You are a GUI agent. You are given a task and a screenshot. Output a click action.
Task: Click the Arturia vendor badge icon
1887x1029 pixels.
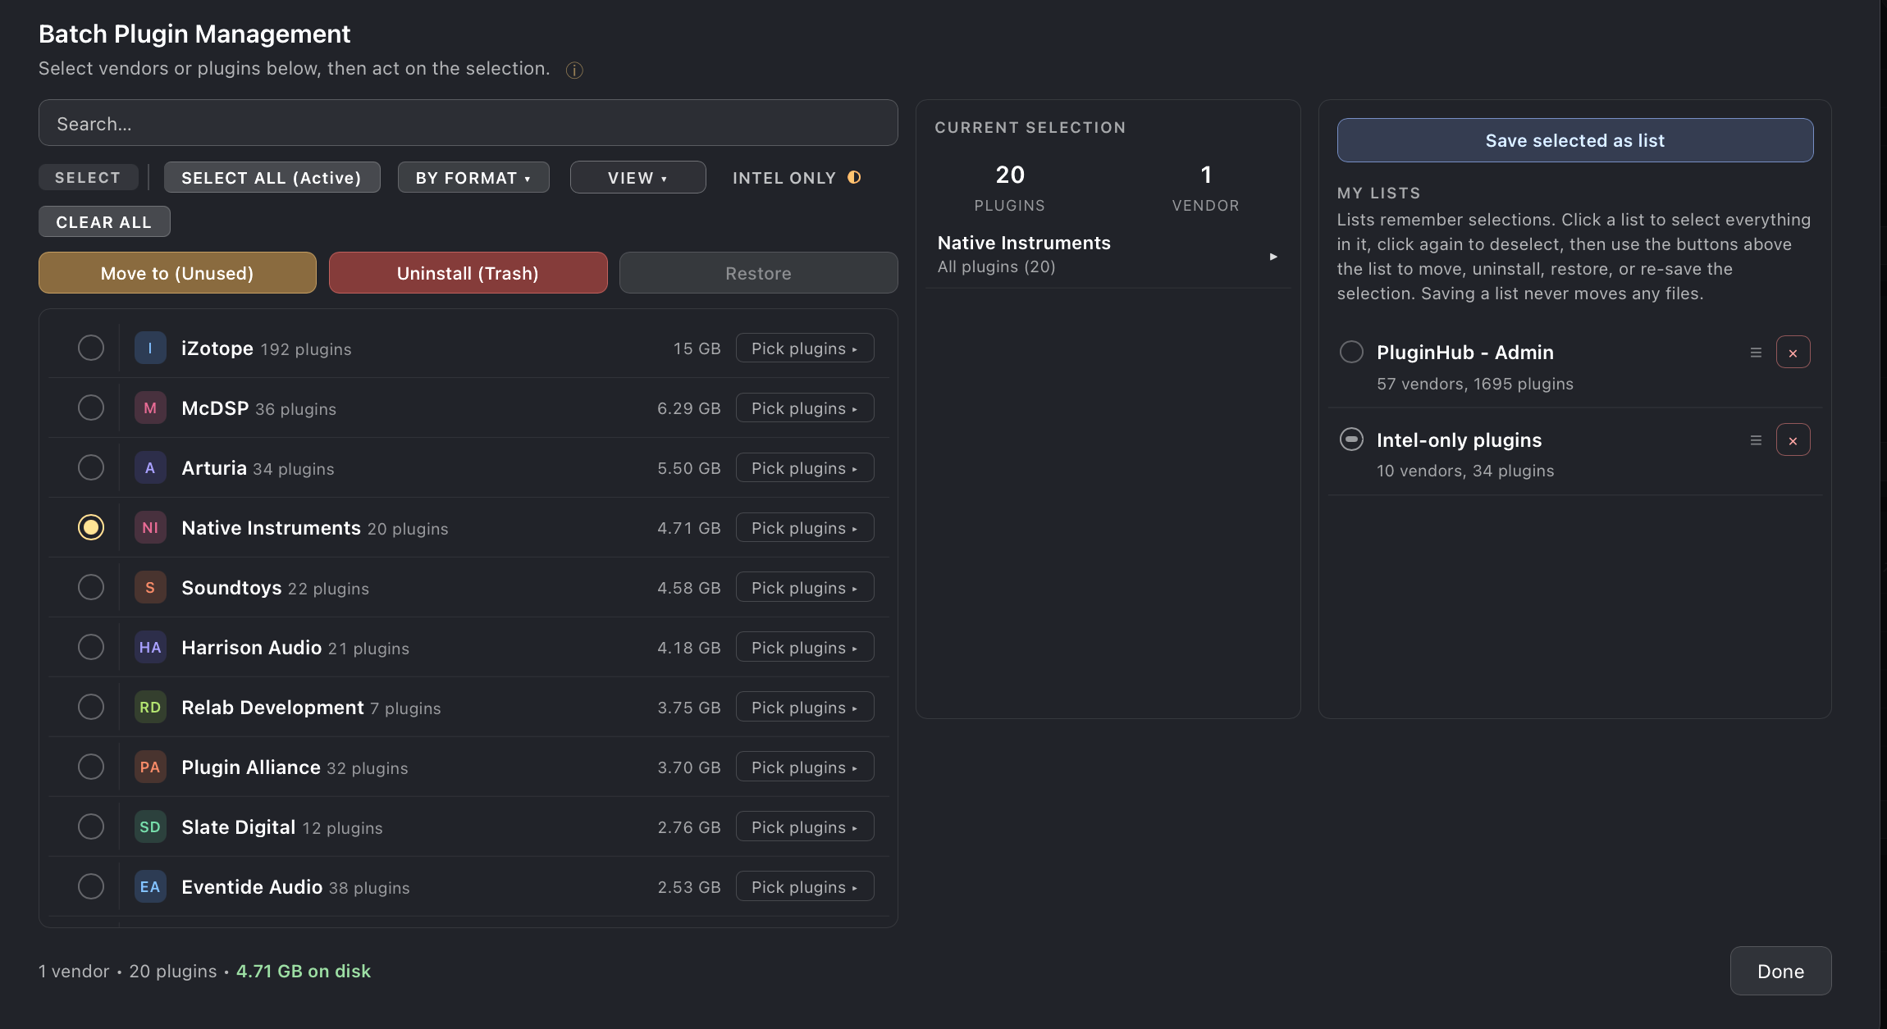tap(150, 467)
